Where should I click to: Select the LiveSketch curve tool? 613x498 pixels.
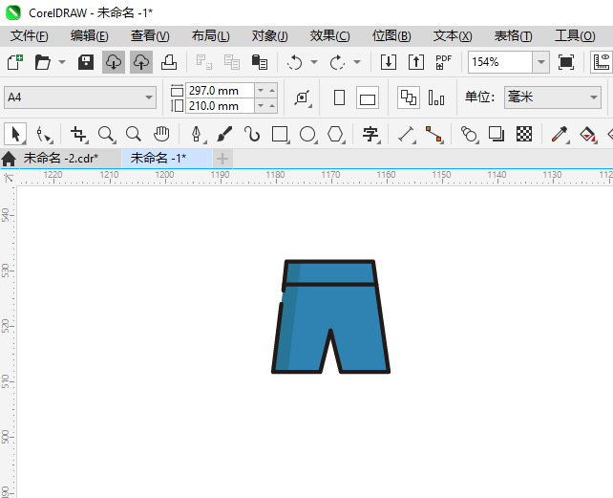[x=252, y=134]
